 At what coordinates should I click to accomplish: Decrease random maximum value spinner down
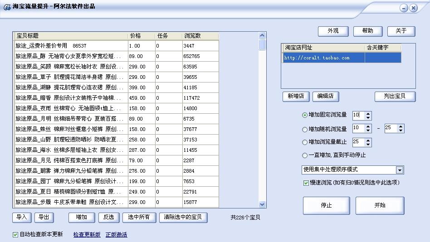click(x=401, y=131)
